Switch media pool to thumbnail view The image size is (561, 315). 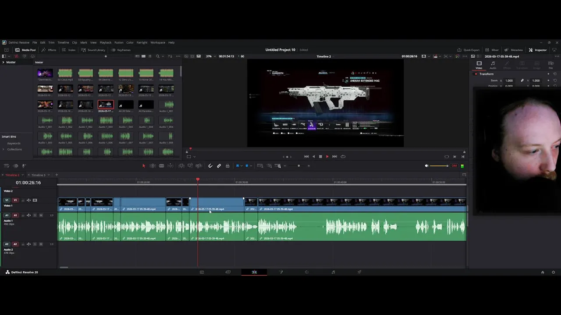click(143, 56)
